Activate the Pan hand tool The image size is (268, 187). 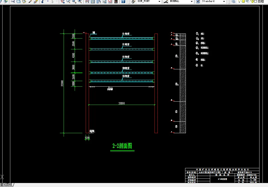coord(63,1)
